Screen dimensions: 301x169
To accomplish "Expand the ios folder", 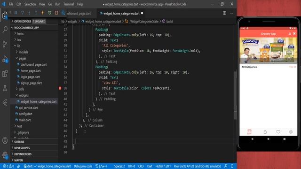I will pos(34,39).
